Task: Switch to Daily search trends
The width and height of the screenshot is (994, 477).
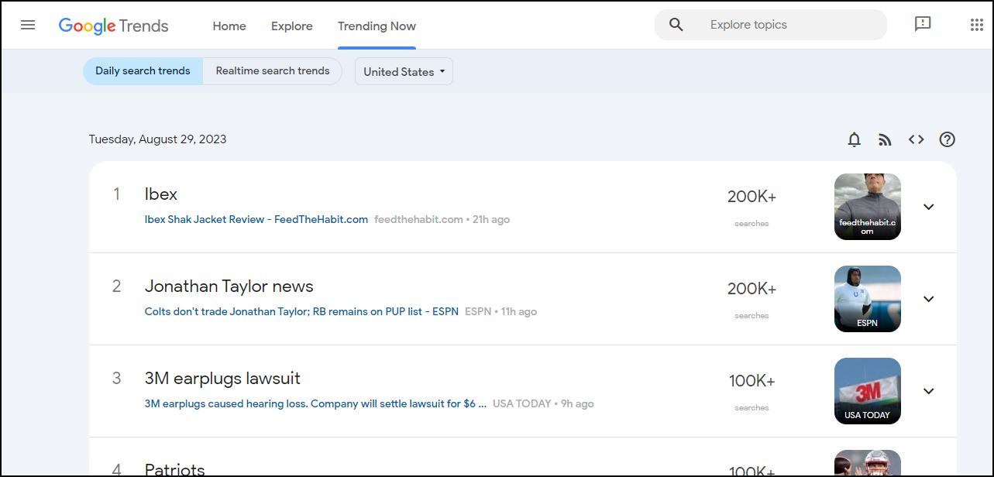Action: click(143, 70)
